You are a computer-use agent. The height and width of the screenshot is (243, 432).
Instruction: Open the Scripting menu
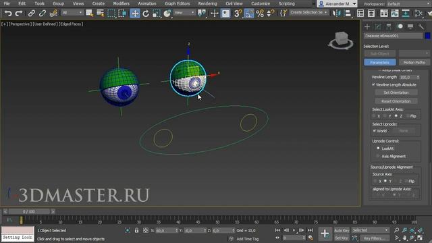[286, 3]
